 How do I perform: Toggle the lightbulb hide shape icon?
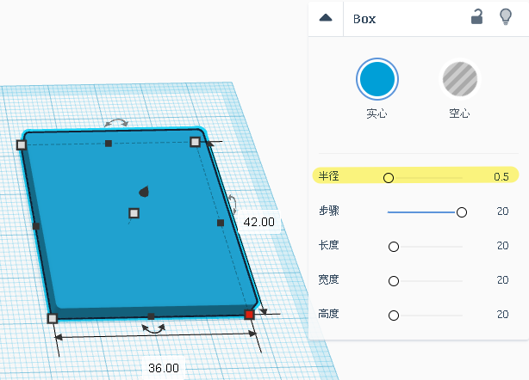point(506,17)
